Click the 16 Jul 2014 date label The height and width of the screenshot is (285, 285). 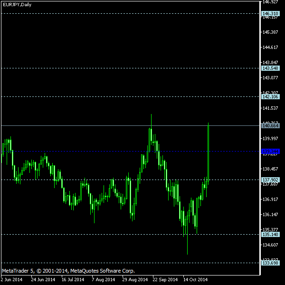pyautogui.click(x=73, y=280)
